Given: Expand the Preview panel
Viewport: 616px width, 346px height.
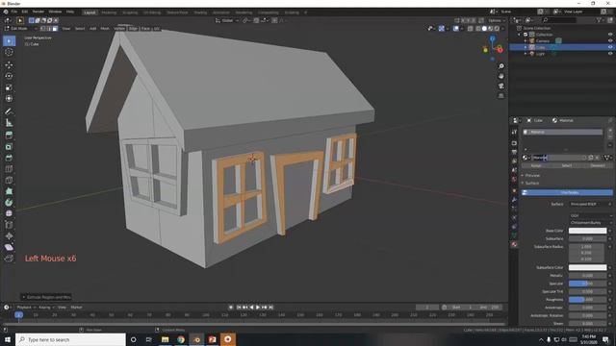Looking at the screenshot, I should 532,175.
